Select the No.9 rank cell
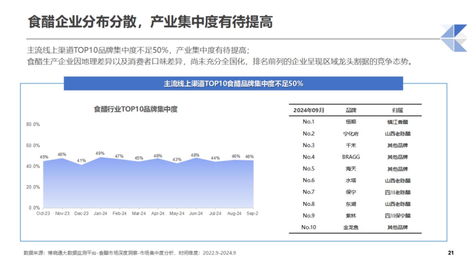 click(x=309, y=215)
